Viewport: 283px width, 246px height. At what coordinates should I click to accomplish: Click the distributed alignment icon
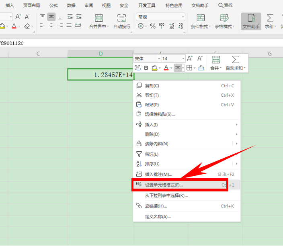[x=78, y=26]
